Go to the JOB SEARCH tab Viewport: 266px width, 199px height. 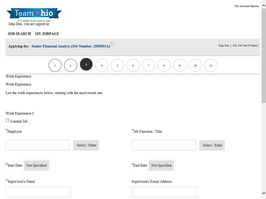tap(20, 34)
